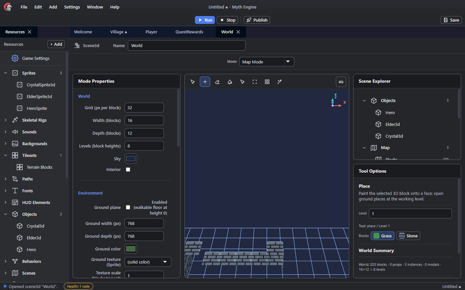The height and width of the screenshot is (290, 465).
Task: Click the Game Settings gear icon
Action: [x=15, y=58]
